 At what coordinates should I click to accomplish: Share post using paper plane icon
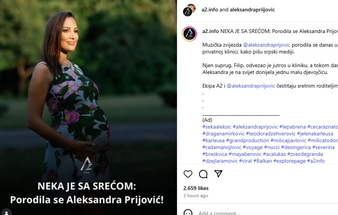tap(218, 174)
